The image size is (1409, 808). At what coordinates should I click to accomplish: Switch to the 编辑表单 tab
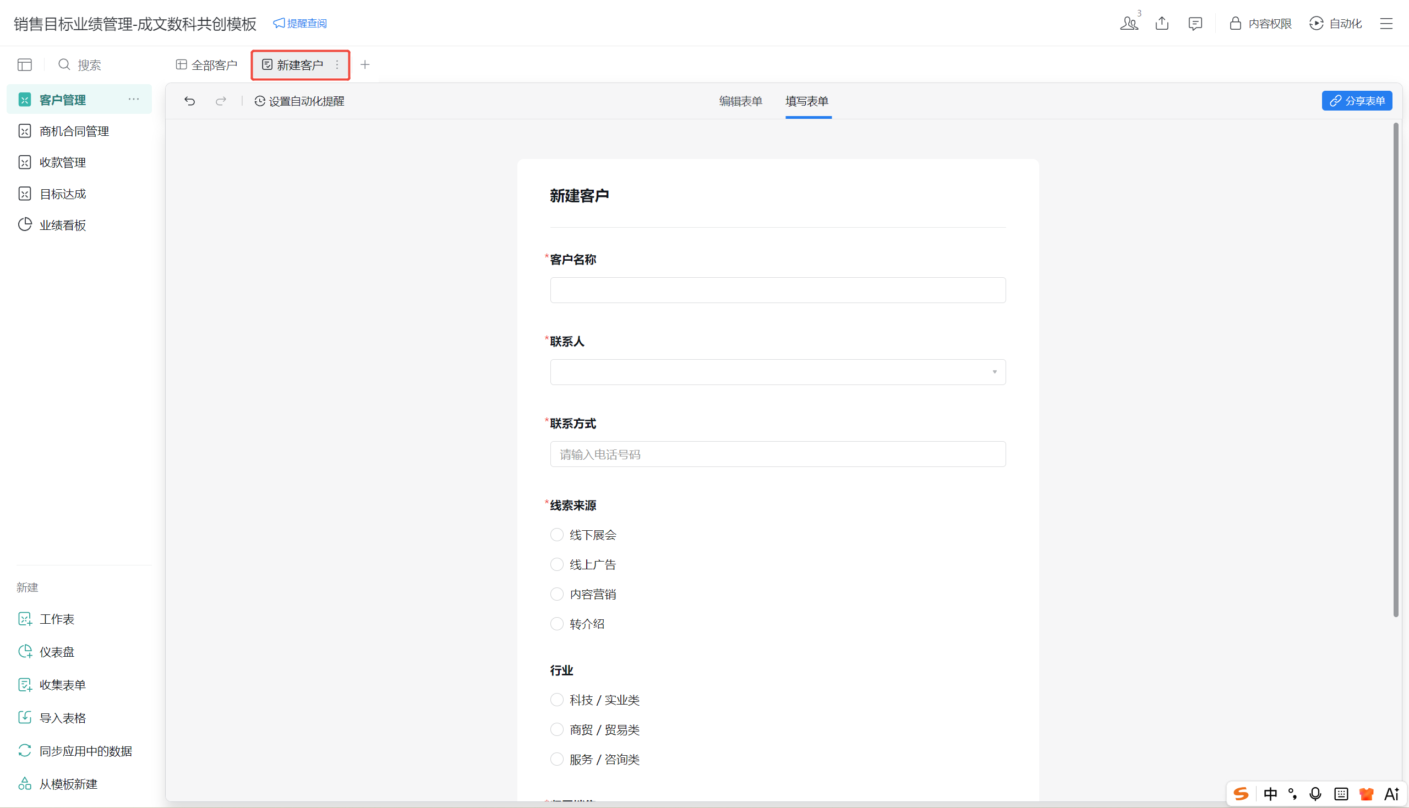[741, 101]
